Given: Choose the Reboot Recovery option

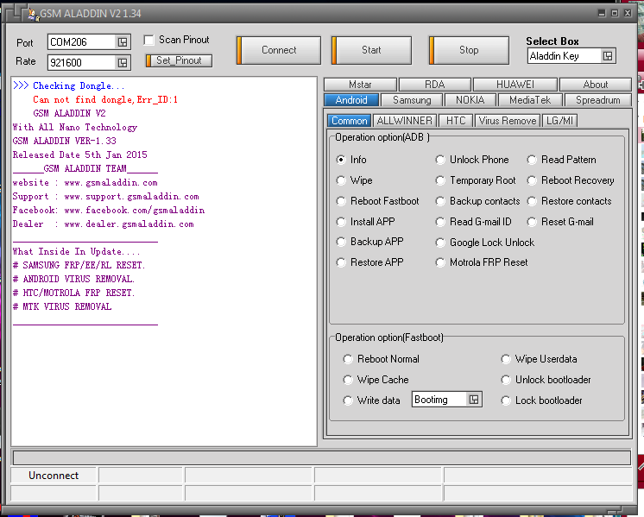Looking at the screenshot, I should pos(571,180).
